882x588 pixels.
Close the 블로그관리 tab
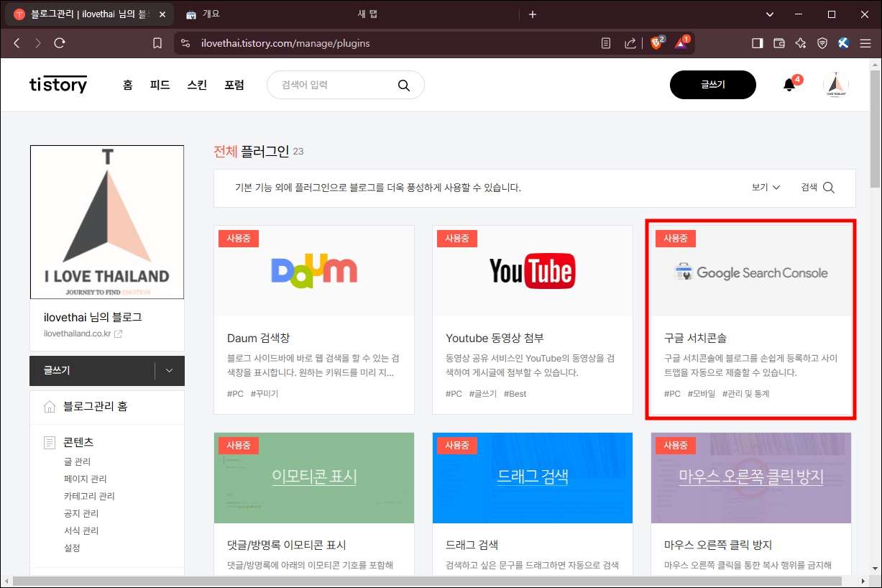click(162, 14)
